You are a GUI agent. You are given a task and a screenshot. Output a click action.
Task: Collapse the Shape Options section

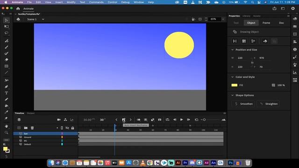coord(232,95)
